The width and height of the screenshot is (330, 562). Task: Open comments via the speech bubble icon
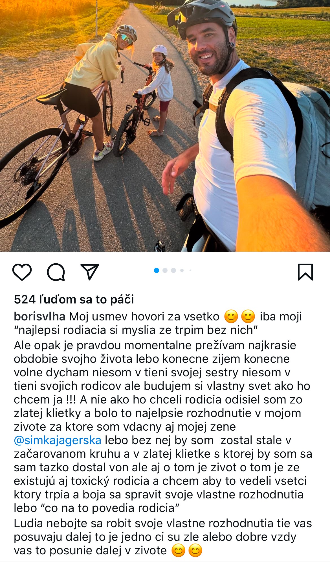[56, 272]
